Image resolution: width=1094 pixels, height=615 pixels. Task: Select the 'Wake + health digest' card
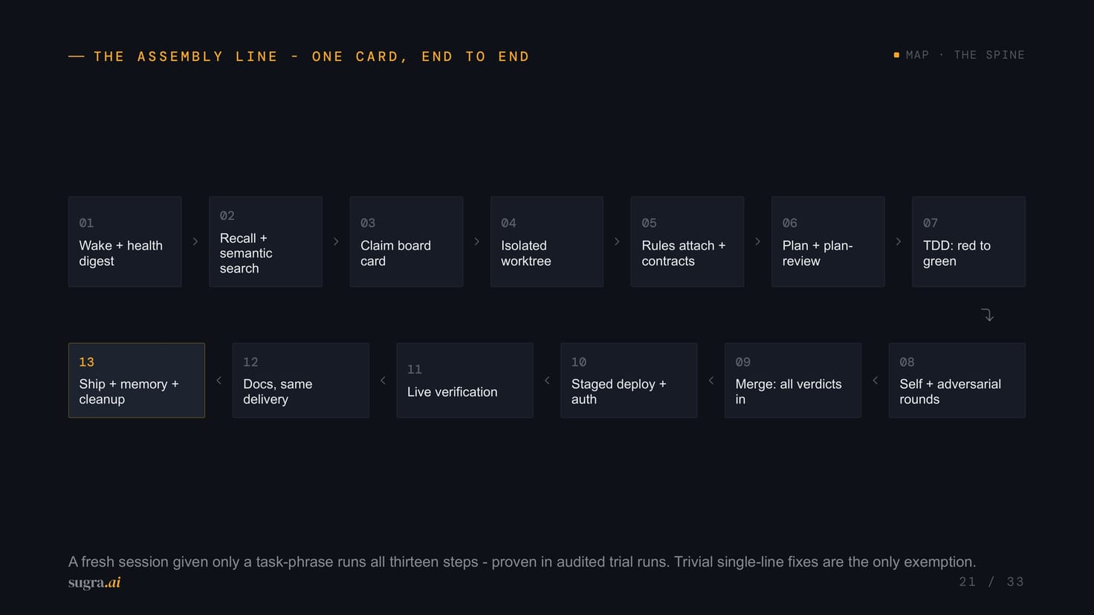click(125, 241)
